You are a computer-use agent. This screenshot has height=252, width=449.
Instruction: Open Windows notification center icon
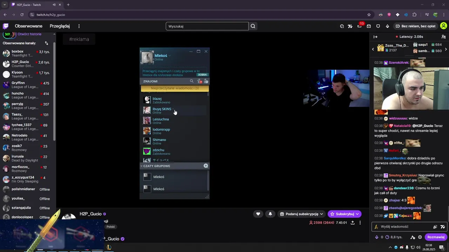point(442,247)
